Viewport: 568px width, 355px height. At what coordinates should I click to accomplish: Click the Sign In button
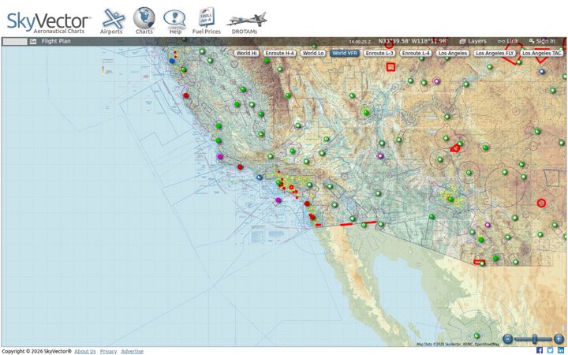point(542,41)
